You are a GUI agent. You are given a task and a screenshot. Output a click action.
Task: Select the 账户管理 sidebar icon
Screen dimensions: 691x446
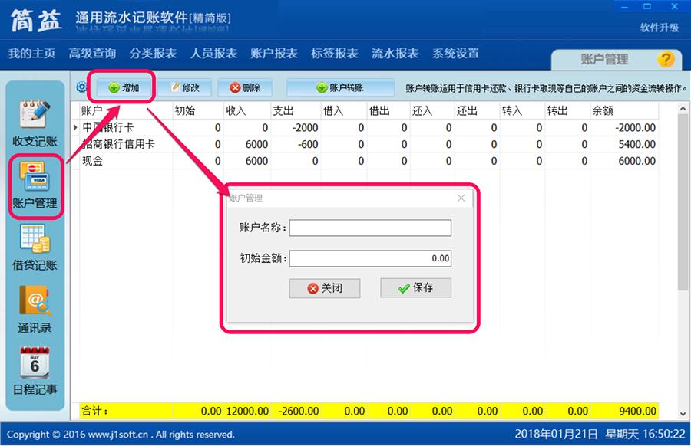click(35, 185)
